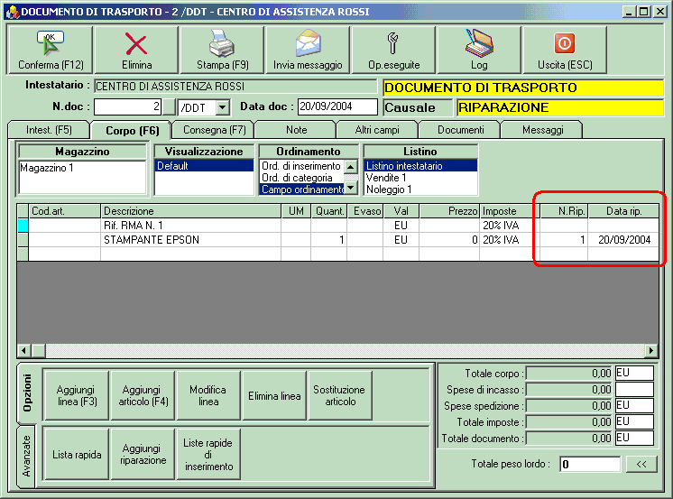
Task: Select Noleggio 1 price list
Action: coord(420,189)
